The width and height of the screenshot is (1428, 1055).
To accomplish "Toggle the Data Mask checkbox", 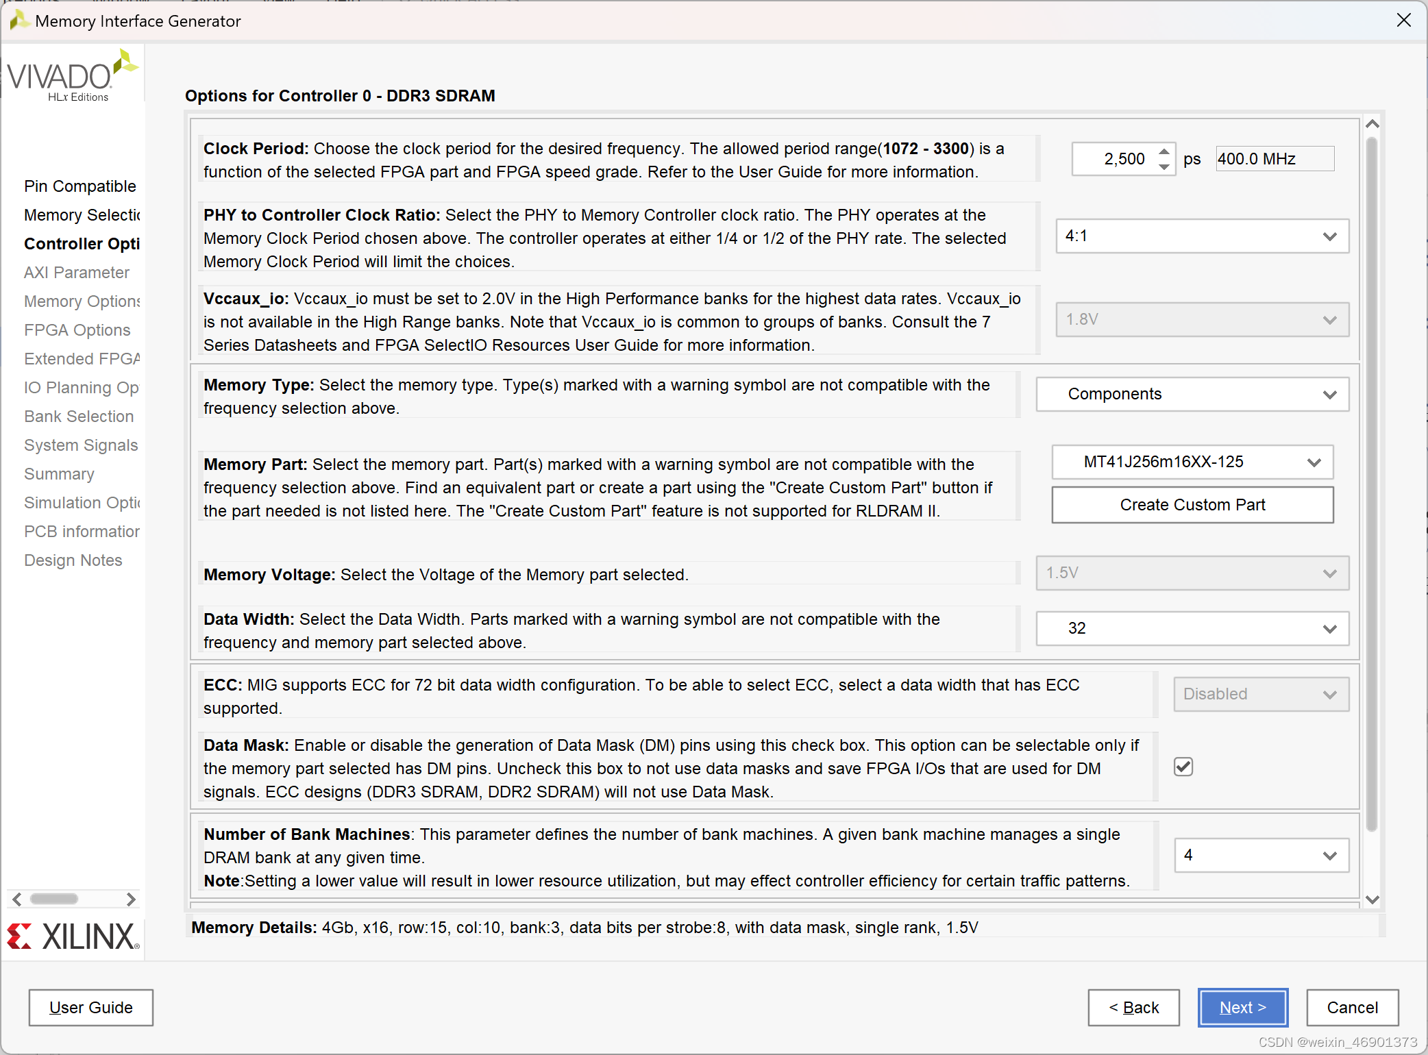I will pos(1183,767).
